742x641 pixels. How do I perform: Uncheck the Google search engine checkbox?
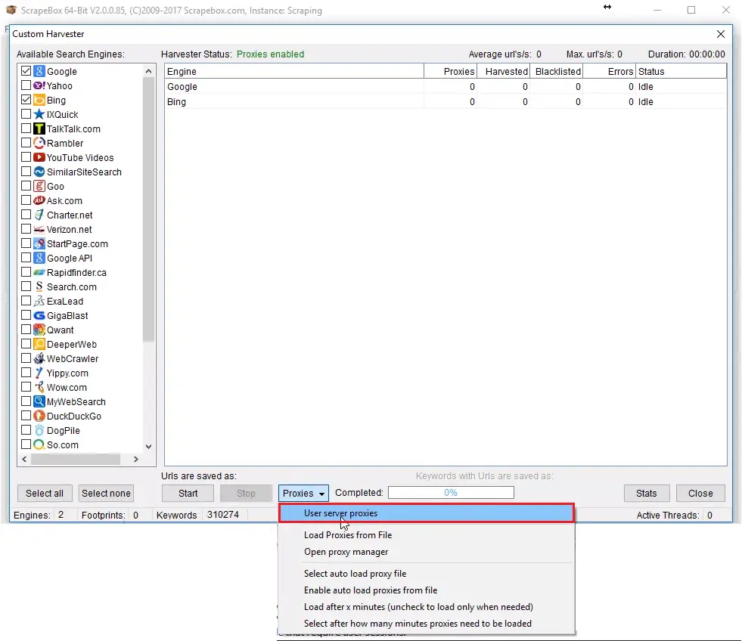click(26, 71)
